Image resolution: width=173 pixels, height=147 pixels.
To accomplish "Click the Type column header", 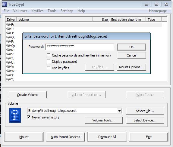I will (x=154, y=19).
